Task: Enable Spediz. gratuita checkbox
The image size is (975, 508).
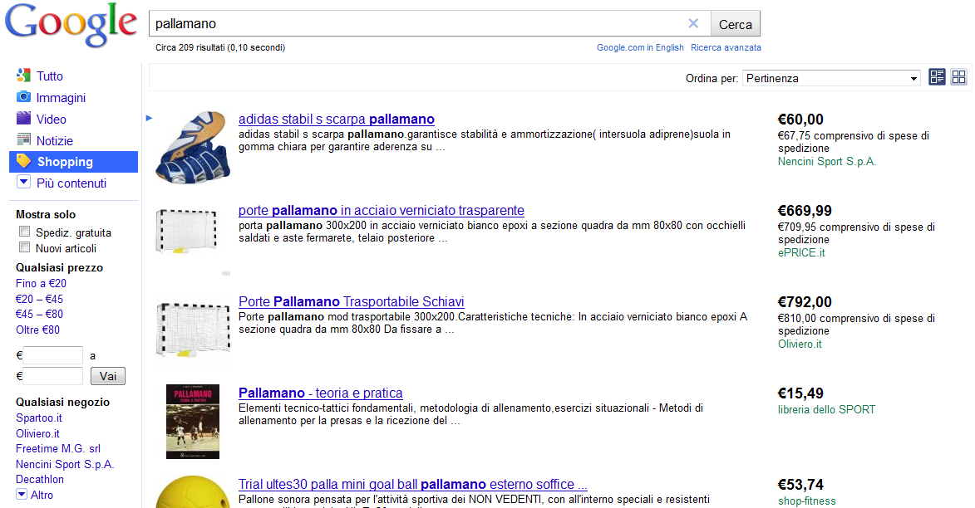Action: [25, 232]
